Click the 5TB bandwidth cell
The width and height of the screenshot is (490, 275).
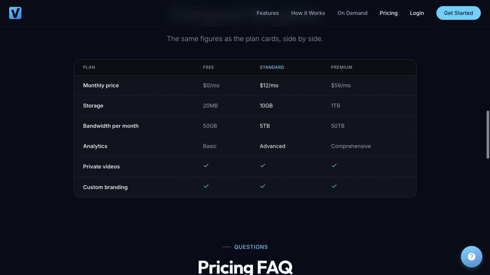tap(265, 126)
